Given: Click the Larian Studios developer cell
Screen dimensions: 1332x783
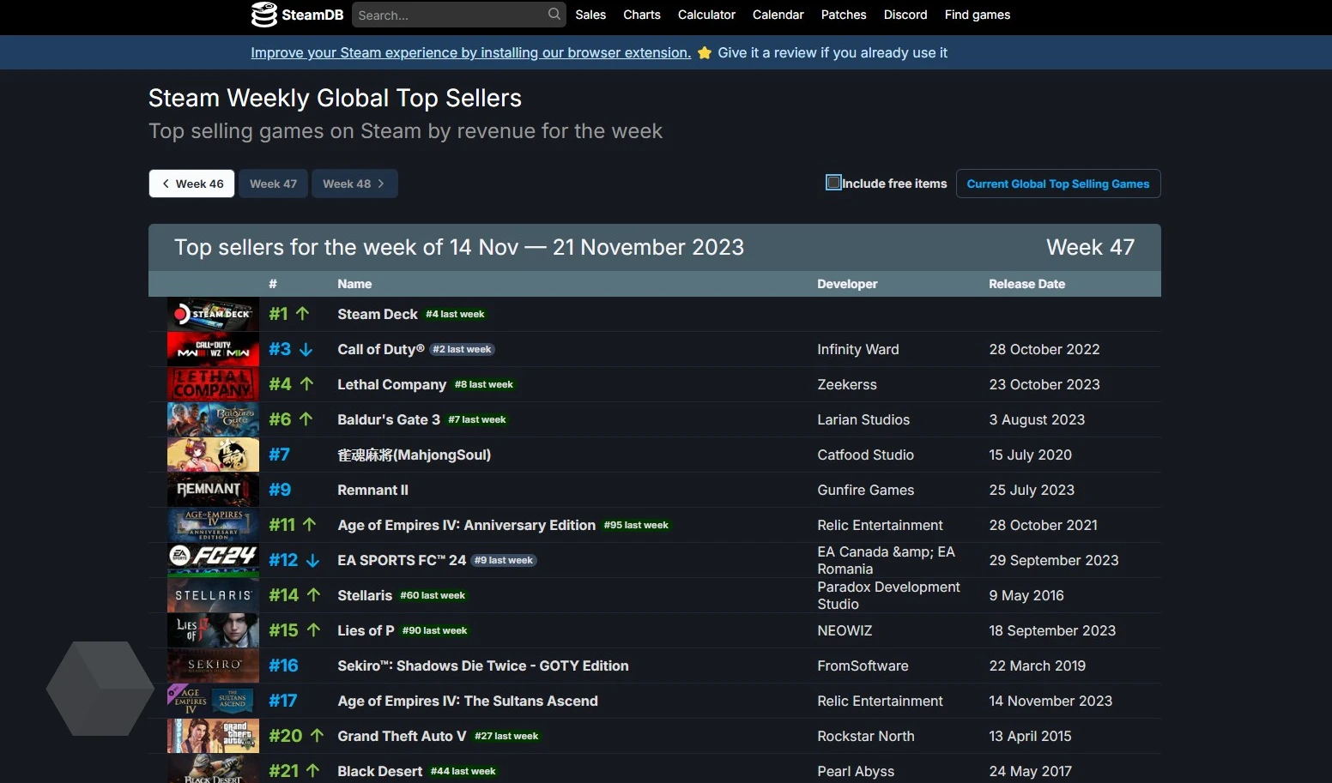Looking at the screenshot, I should point(863,419).
